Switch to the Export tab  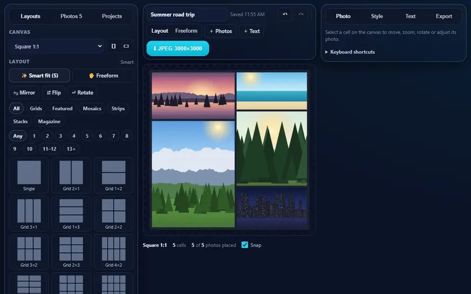[x=444, y=16]
